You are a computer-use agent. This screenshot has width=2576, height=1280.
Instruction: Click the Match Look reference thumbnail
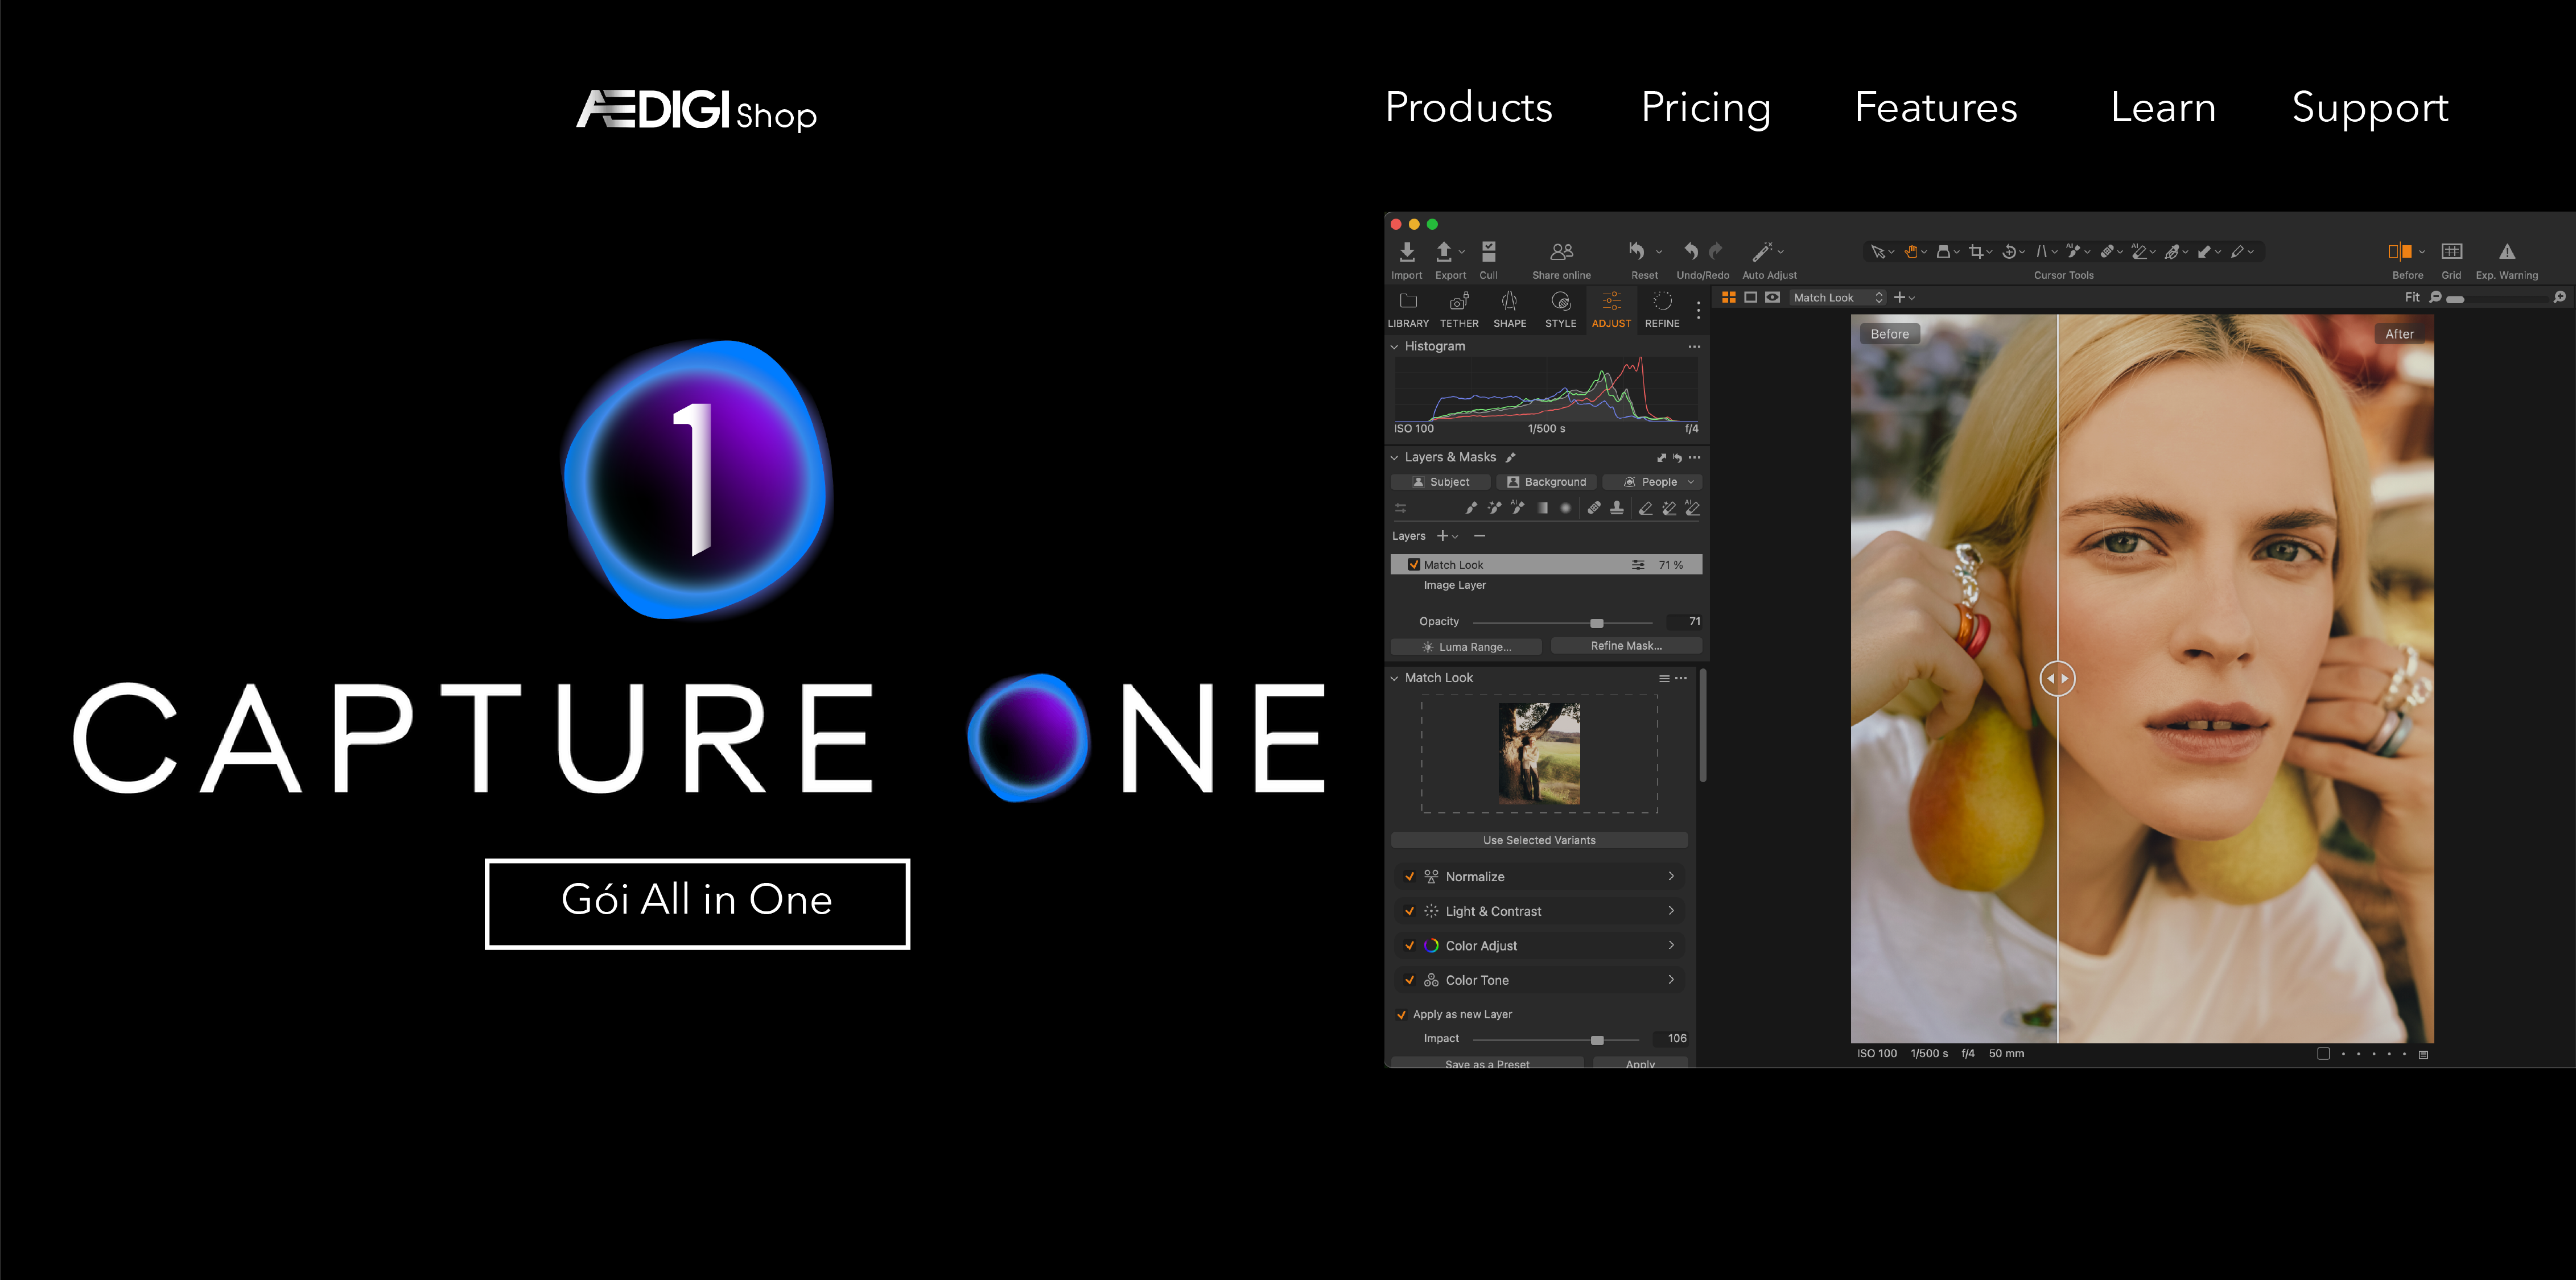coord(1539,754)
